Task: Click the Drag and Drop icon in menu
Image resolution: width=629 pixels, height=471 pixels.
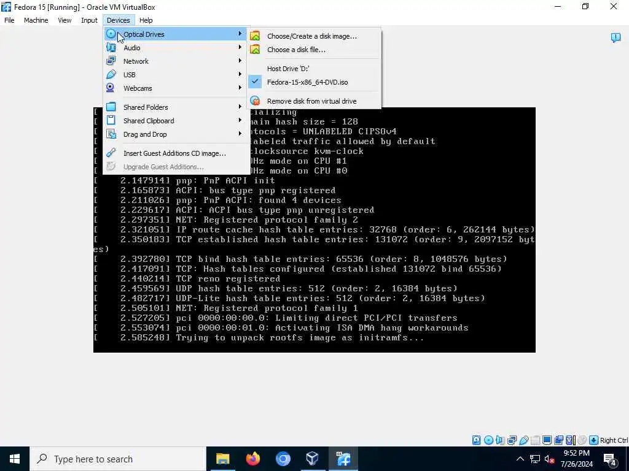Action: (x=111, y=134)
